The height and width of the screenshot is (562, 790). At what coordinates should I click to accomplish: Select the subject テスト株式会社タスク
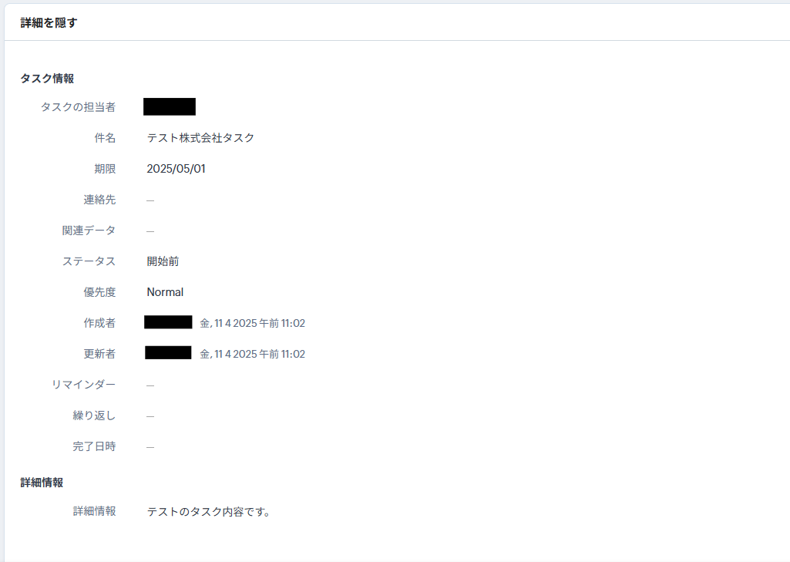200,138
